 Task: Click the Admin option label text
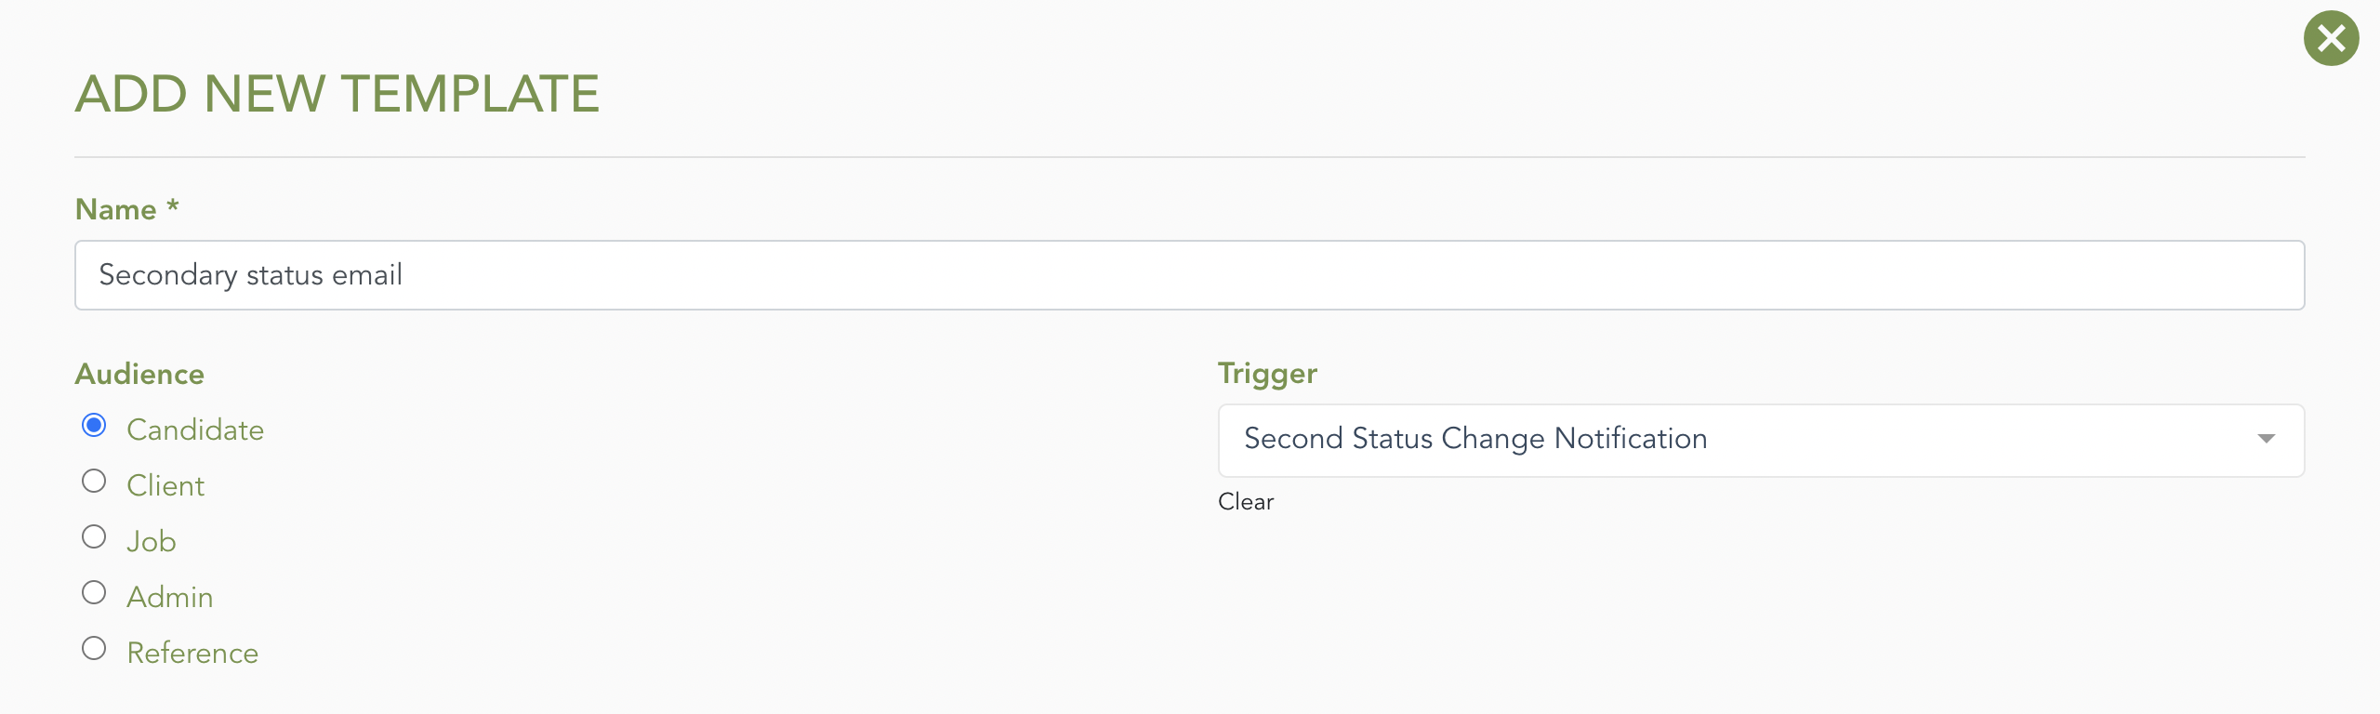170,597
